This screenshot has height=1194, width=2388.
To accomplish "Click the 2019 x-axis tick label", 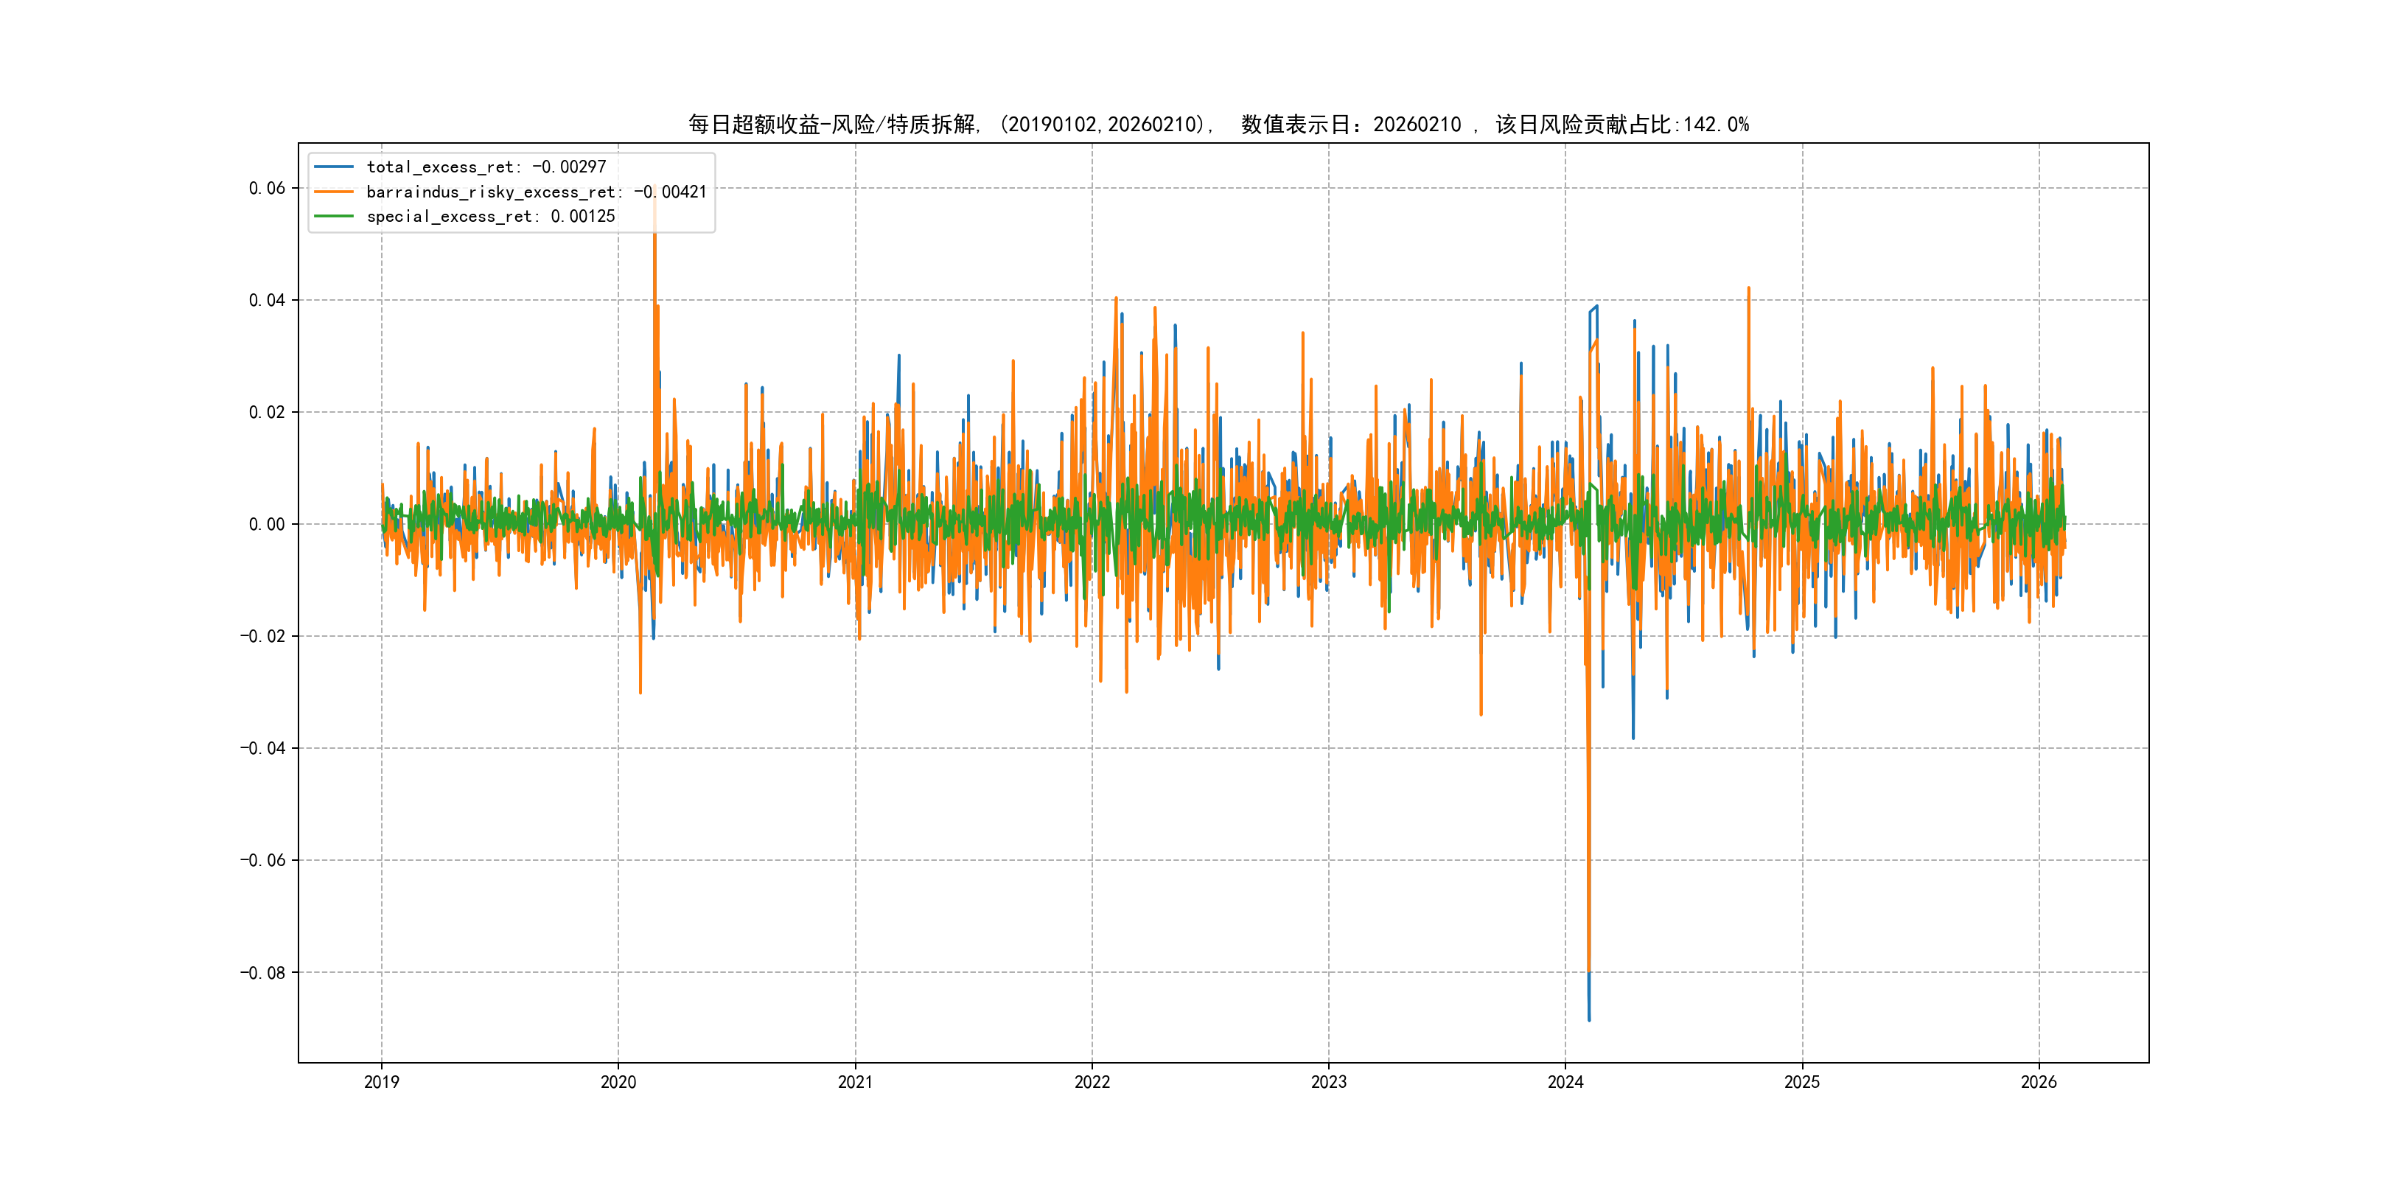I will (x=381, y=1082).
